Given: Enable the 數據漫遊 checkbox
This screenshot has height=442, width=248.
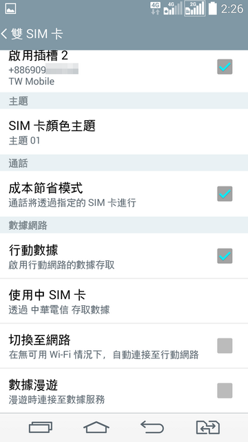Looking at the screenshot, I should (x=225, y=390).
